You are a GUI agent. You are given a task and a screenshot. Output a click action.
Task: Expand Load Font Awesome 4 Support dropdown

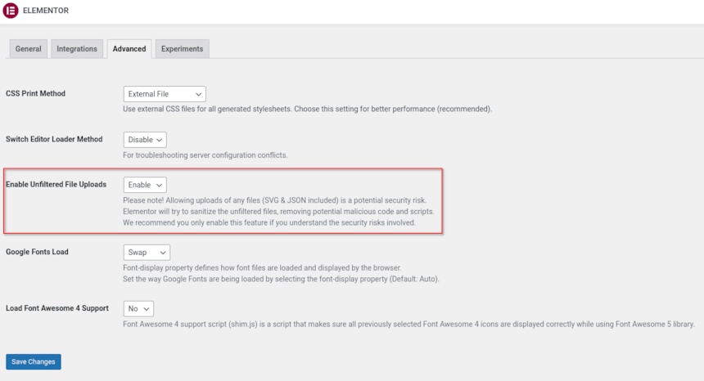click(x=138, y=309)
